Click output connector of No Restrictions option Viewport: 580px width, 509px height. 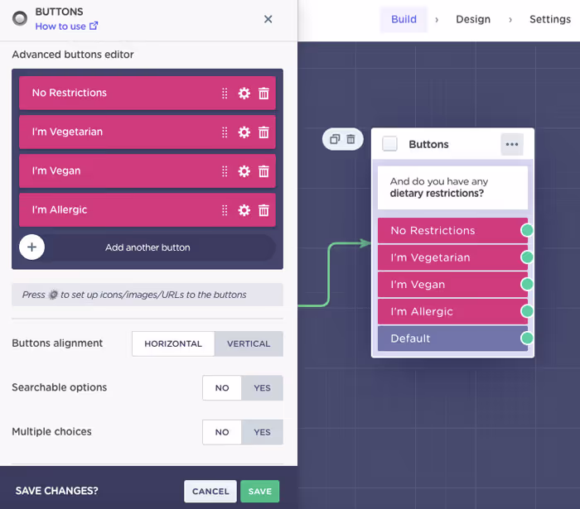pos(527,230)
